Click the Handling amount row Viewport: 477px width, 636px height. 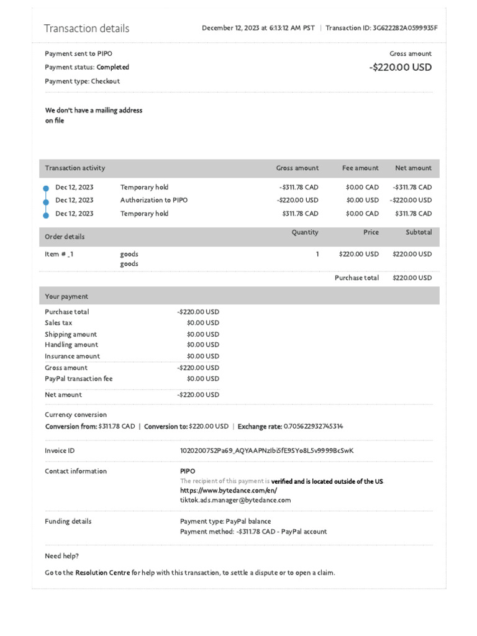132,345
